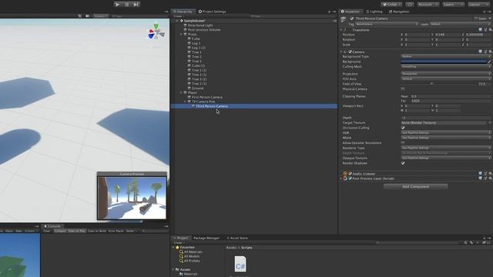Toggle Allow Dynamic Resolution checkbox
Viewport: 493px width, 277px height.
[x=403, y=143]
